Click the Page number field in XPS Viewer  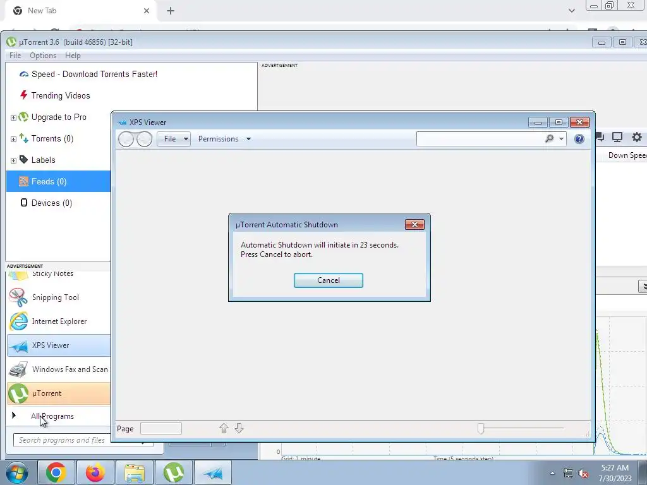[x=161, y=429]
